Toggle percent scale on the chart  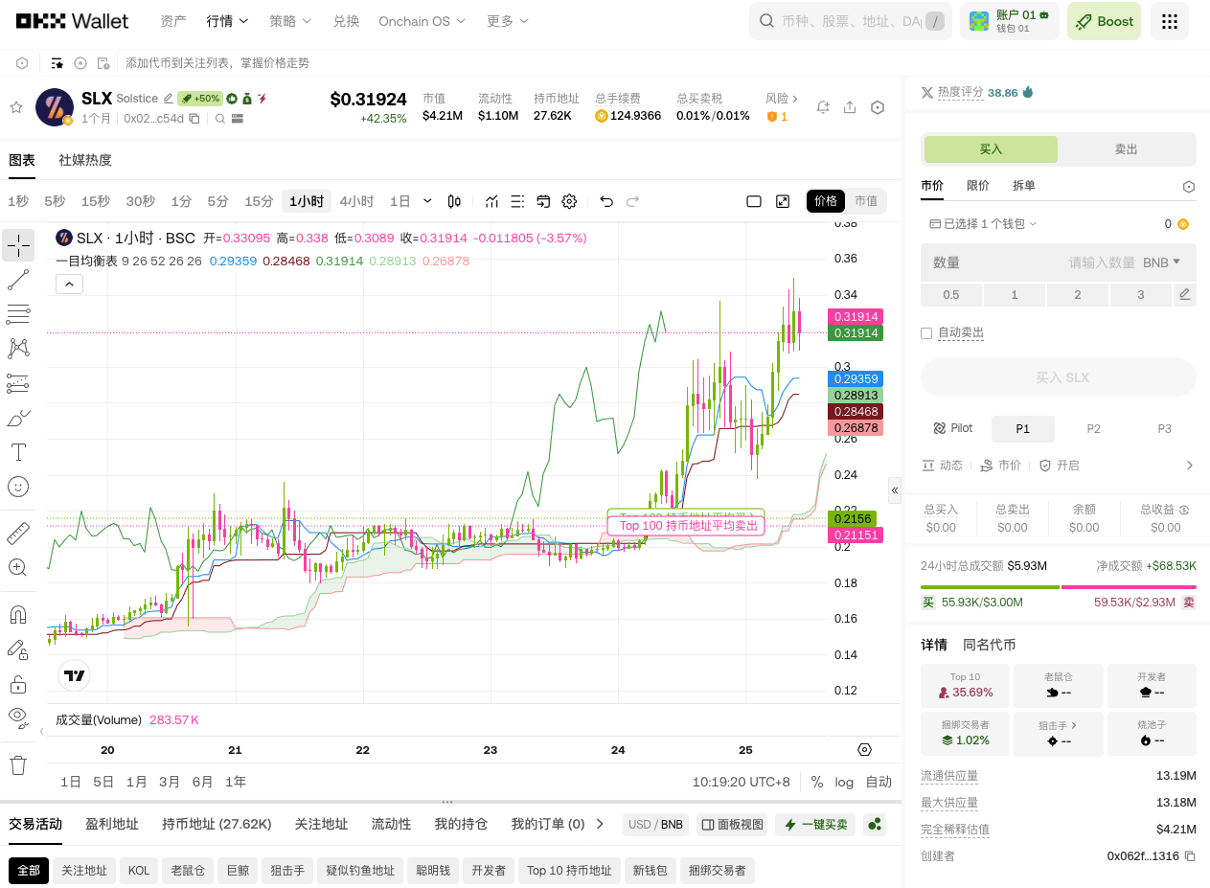coord(817,782)
